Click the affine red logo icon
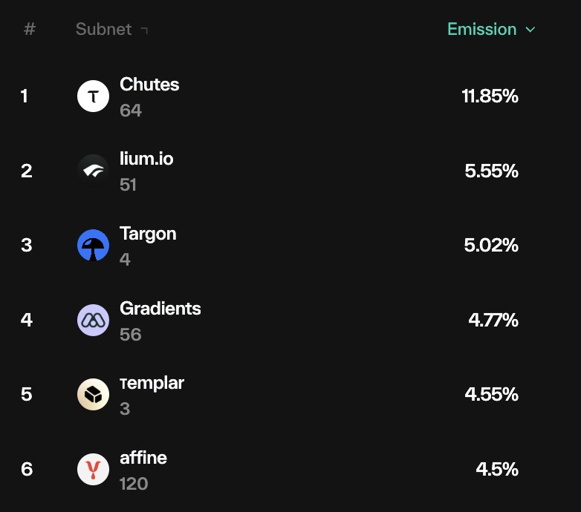The height and width of the screenshot is (512, 581). [x=93, y=469]
